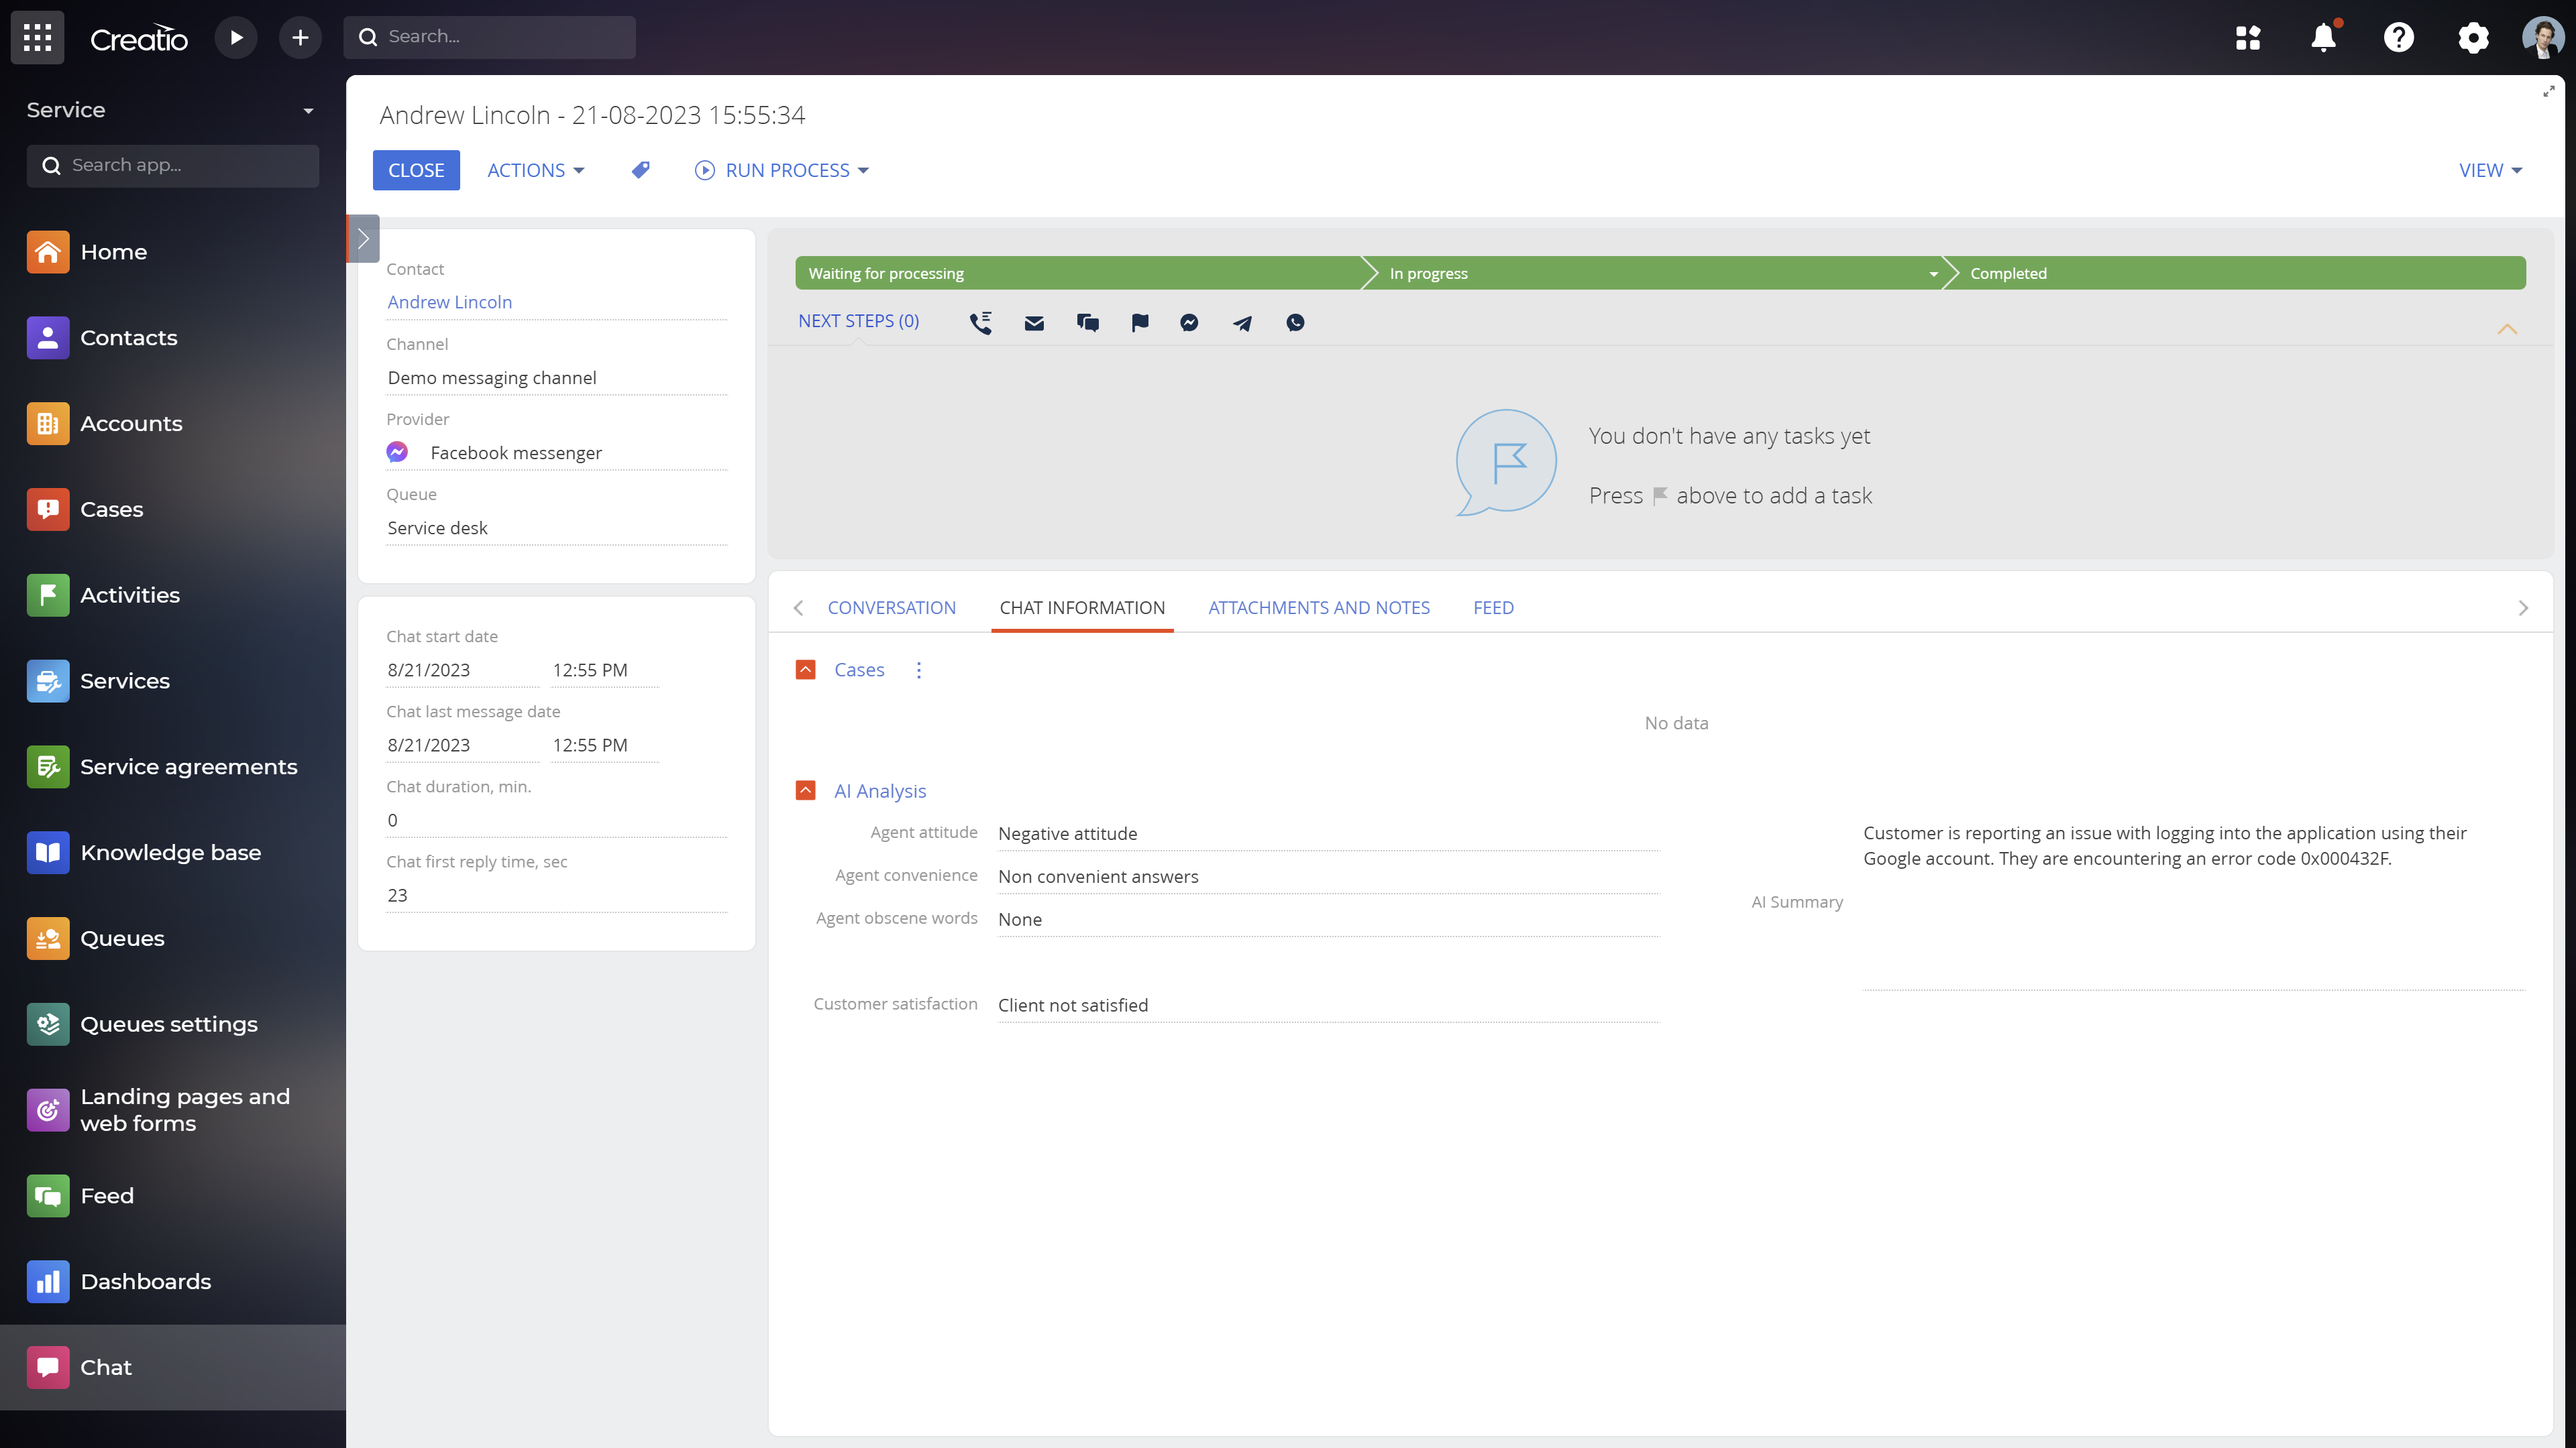Image resolution: width=2576 pixels, height=1448 pixels.
Task: Select the call icon in Next Steps
Action: 981,322
